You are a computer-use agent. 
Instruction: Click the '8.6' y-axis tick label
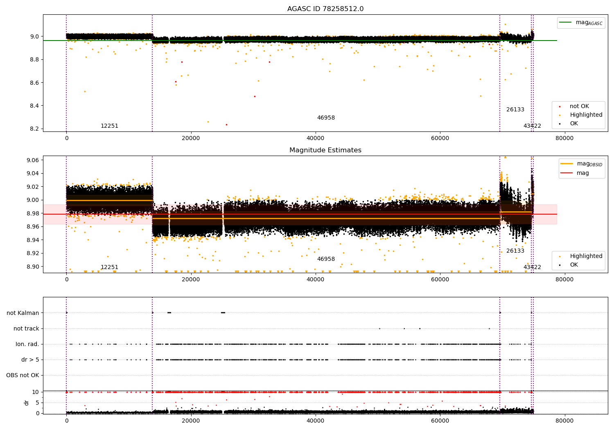click(34, 83)
